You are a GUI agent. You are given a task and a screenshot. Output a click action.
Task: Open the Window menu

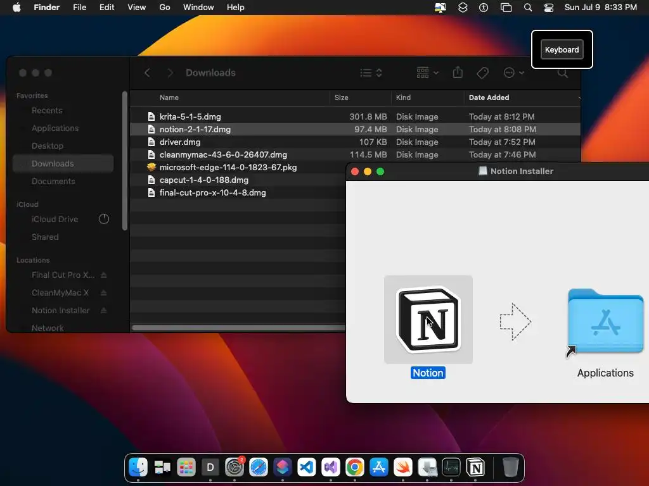(x=198, y=8)
